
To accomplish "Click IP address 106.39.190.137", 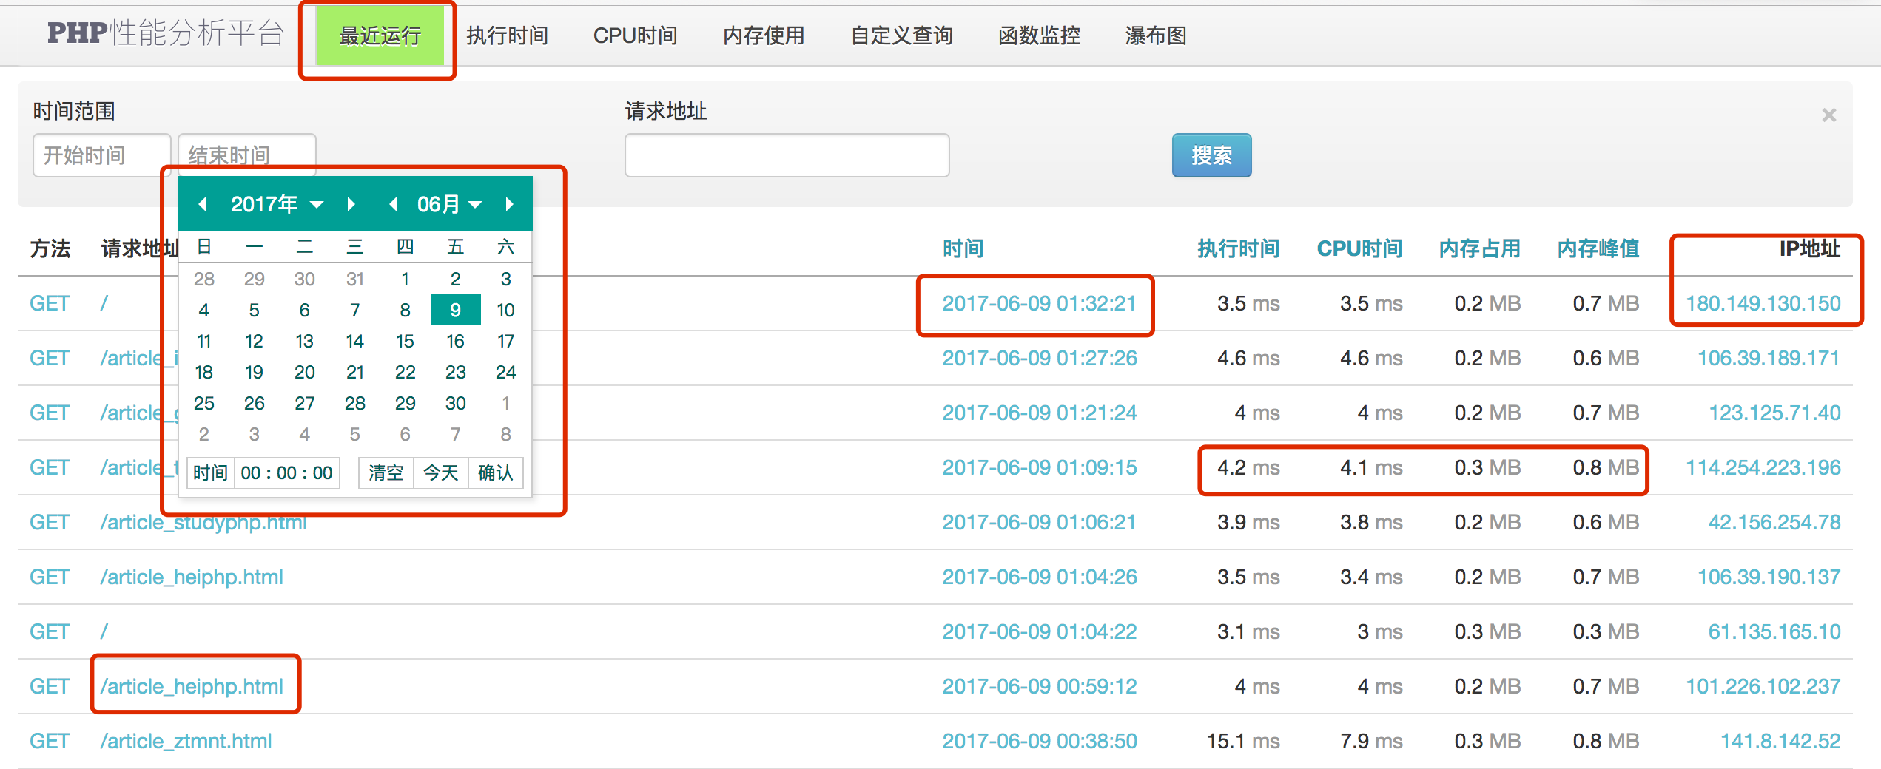I will 1769,577.
